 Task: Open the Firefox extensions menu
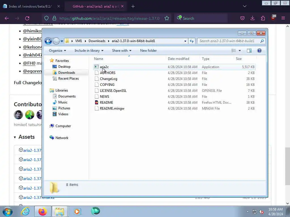263,18
